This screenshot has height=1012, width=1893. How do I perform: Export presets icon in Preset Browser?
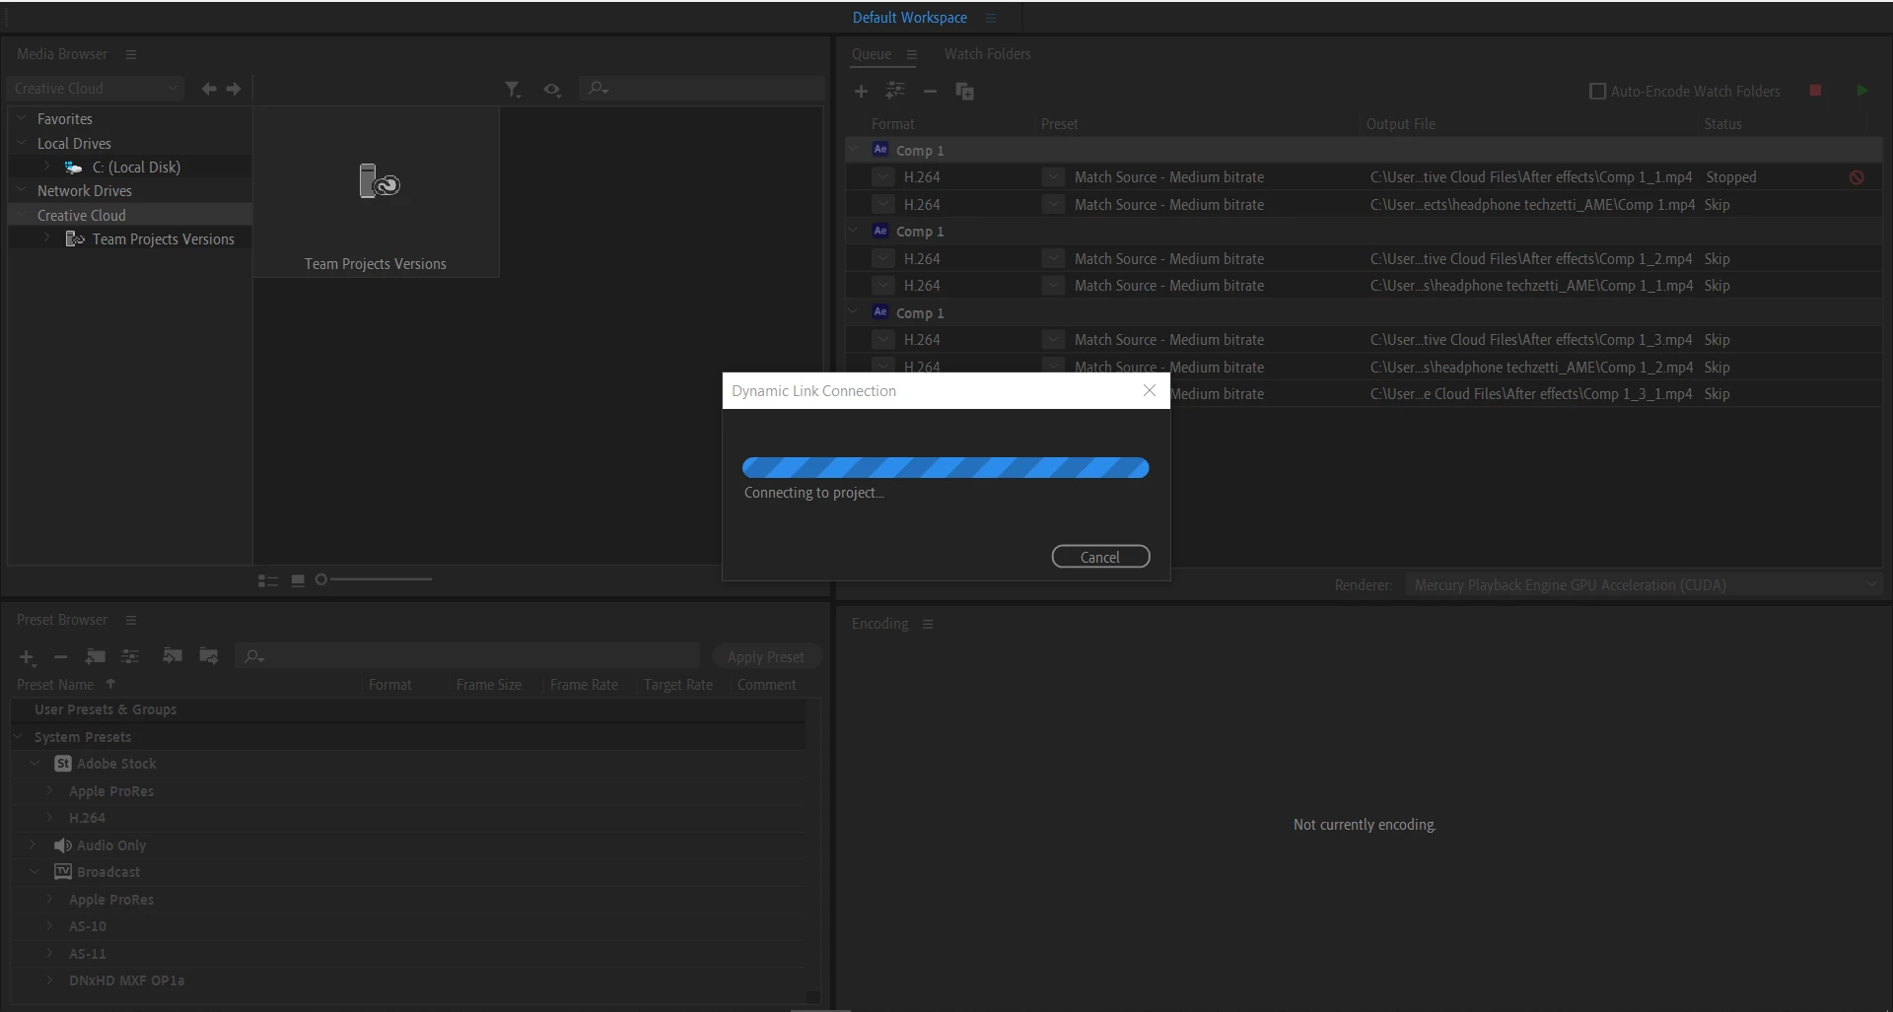(x=208, y=655)
